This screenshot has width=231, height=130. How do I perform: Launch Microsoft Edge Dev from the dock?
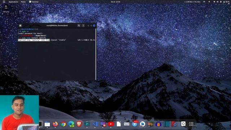click(71, 124)
